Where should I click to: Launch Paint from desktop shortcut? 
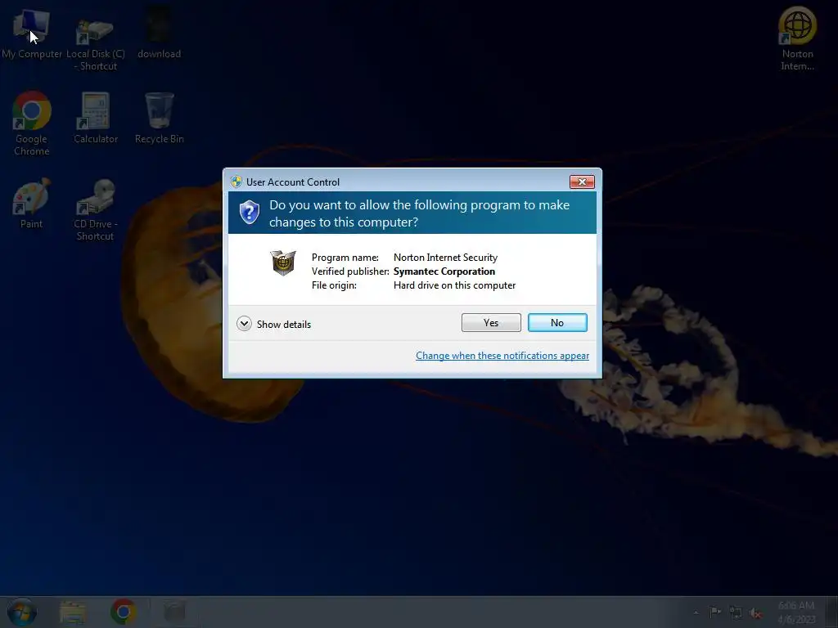click(32, 204)
